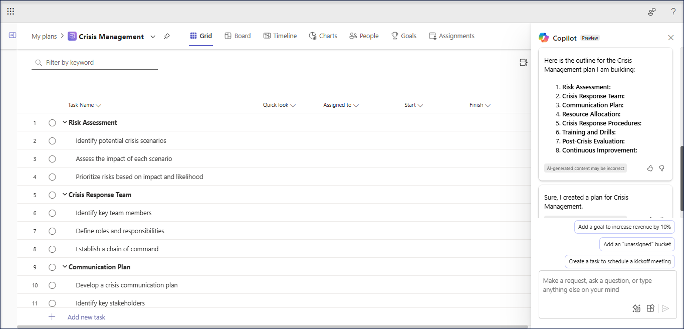
Task: Mark 'Identify key team members' as complete
Action: click(52, 213)
